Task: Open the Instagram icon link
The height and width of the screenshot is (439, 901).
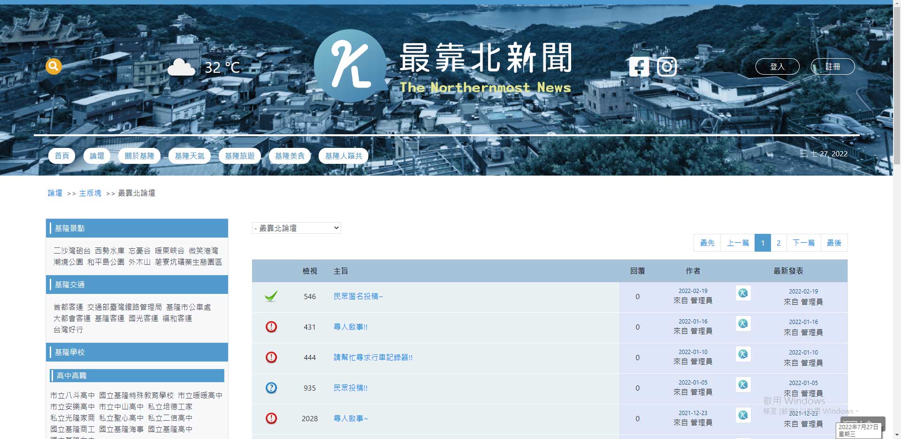Action: 666,67
